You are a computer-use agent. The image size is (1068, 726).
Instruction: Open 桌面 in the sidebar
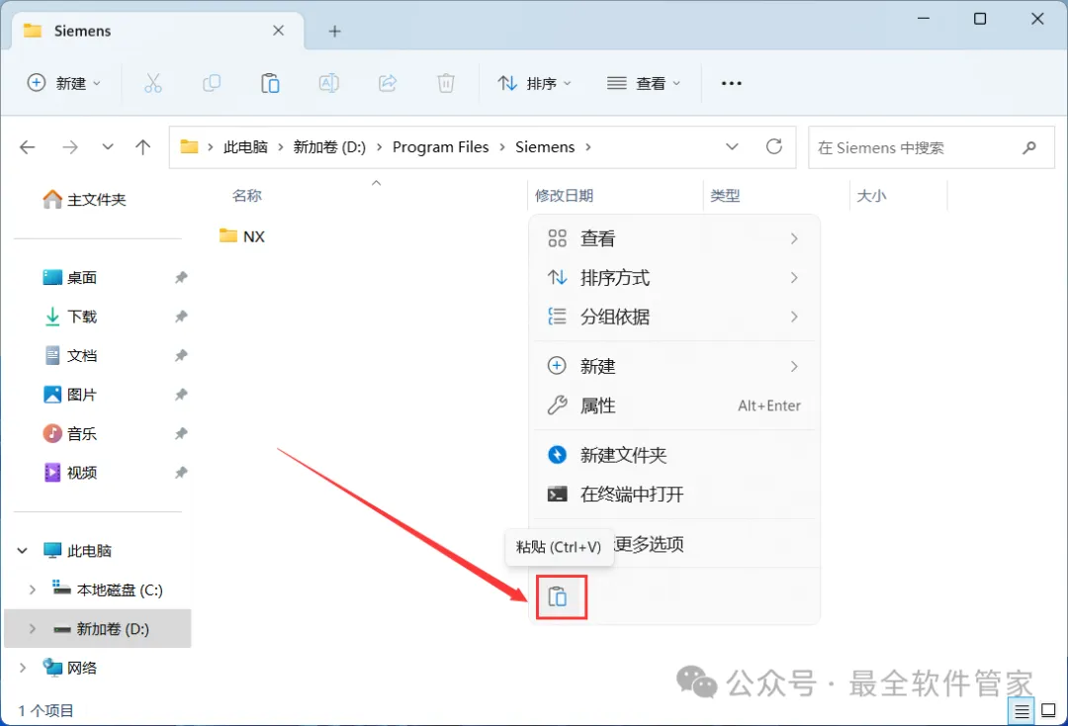[70, 277]
